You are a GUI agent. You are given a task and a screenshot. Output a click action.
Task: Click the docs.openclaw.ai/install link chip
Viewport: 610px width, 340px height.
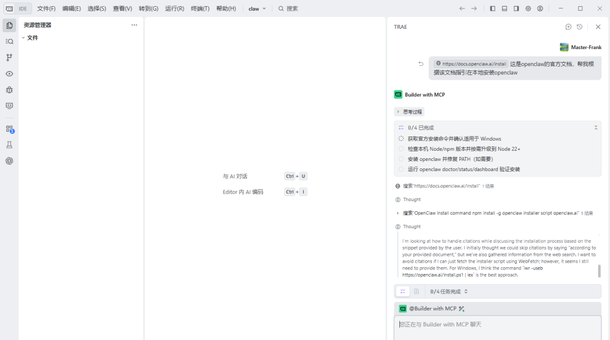click(x=471, y=64)
